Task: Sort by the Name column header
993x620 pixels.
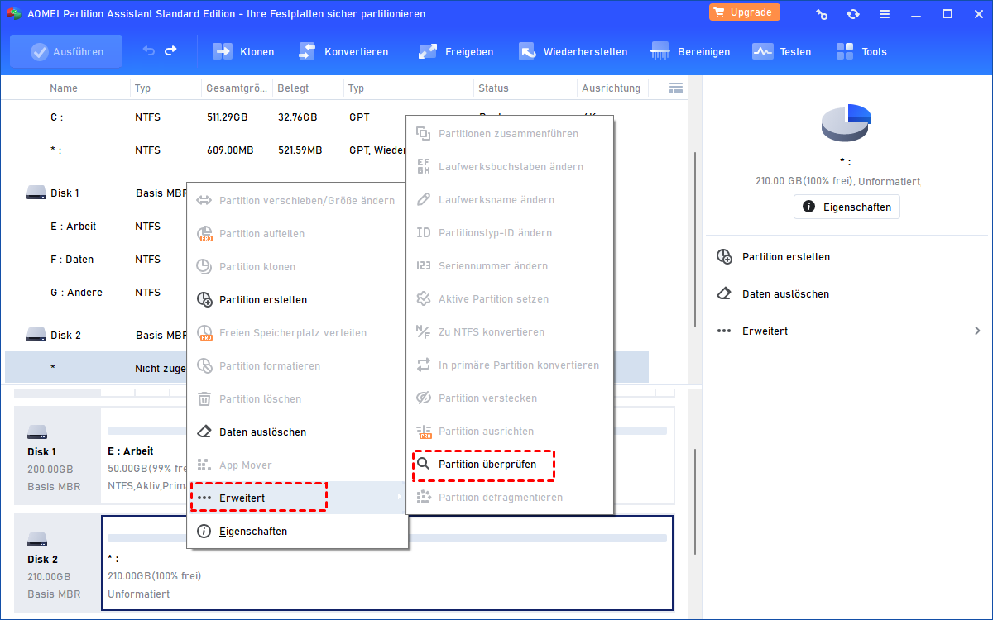Action: [64, 88]
